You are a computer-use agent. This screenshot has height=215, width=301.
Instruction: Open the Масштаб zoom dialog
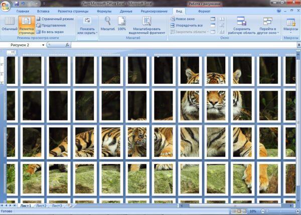pos(108,24)
